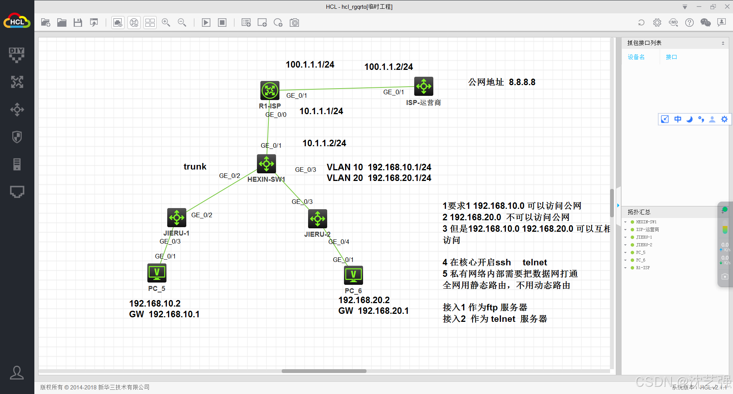
Task: Open IME user account icon
Action: pos(712,119)
